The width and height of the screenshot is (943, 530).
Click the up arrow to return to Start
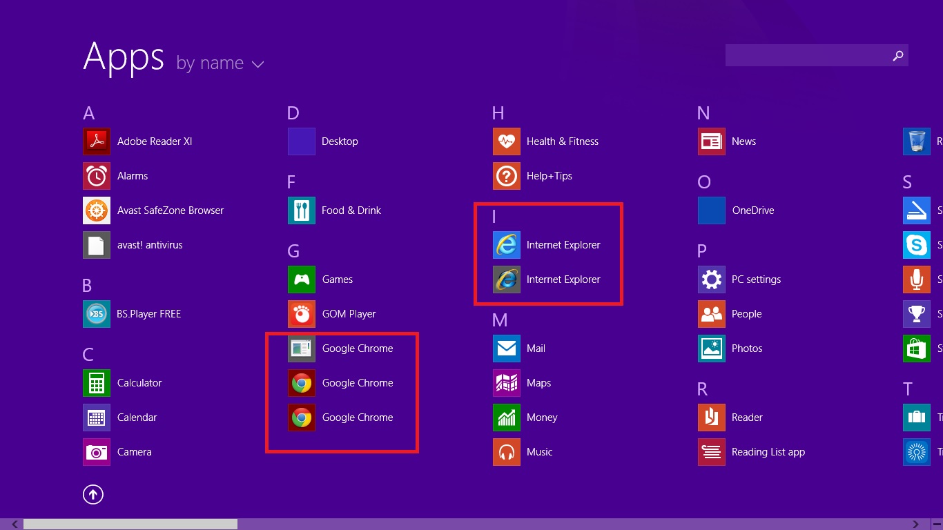[93, 494]
